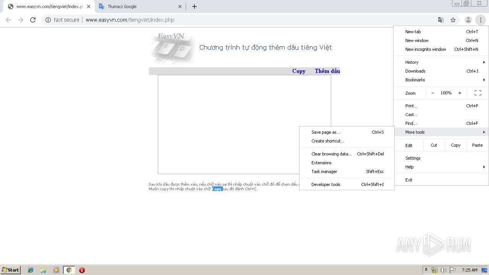
Task: Open the user profile avatar icon
Action: coord(468,20)
